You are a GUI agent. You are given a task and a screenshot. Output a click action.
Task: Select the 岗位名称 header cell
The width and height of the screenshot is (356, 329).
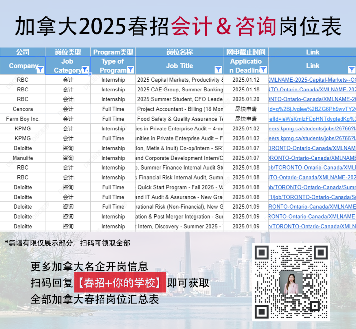tap(179, 52)
